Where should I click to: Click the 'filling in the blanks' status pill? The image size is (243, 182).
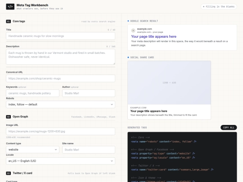coord(219,7)
